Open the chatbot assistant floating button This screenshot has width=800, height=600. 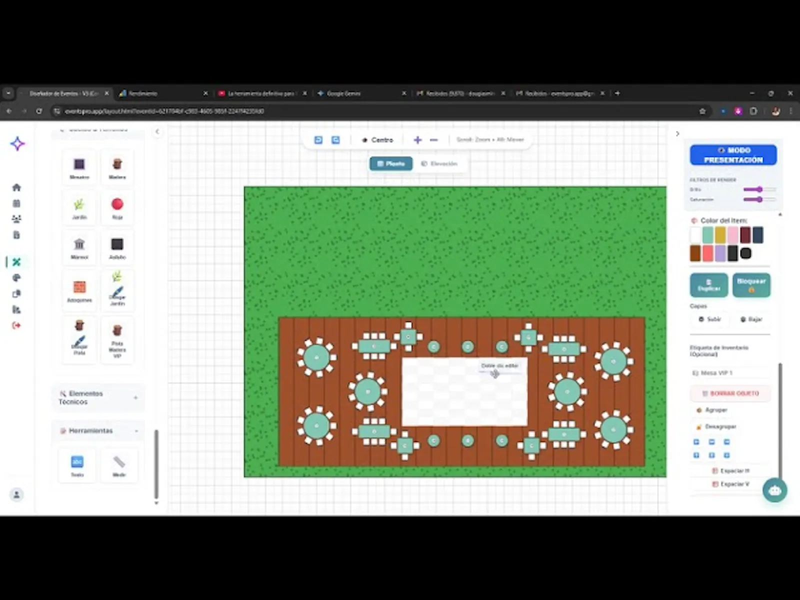pos(774,490)
